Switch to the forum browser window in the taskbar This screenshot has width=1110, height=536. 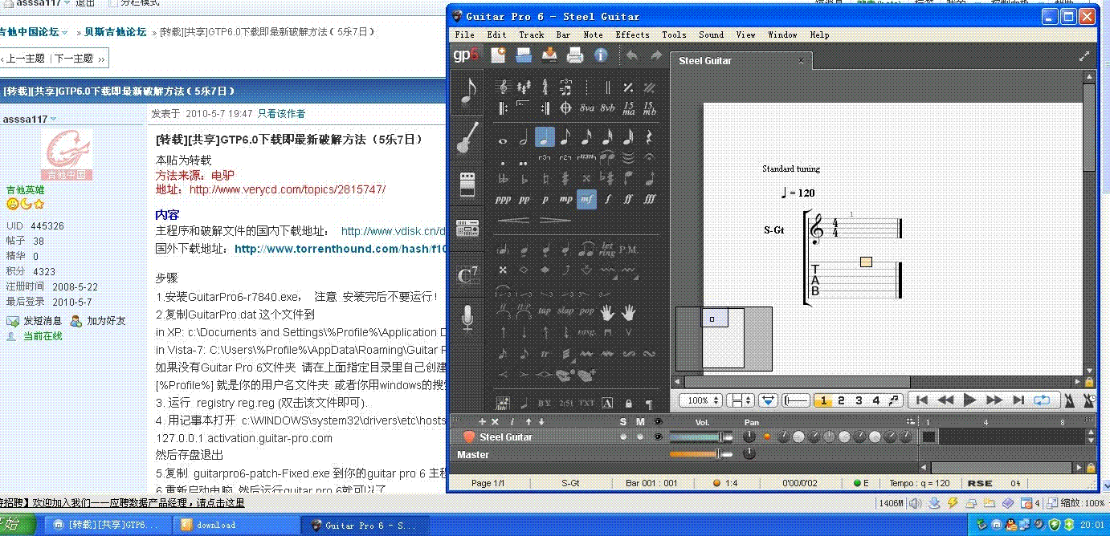click(108, 525)
